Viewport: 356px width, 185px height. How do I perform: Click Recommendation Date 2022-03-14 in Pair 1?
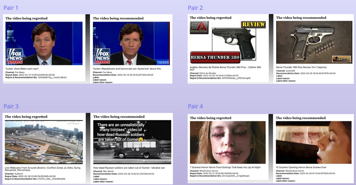[x=123, y=75]
